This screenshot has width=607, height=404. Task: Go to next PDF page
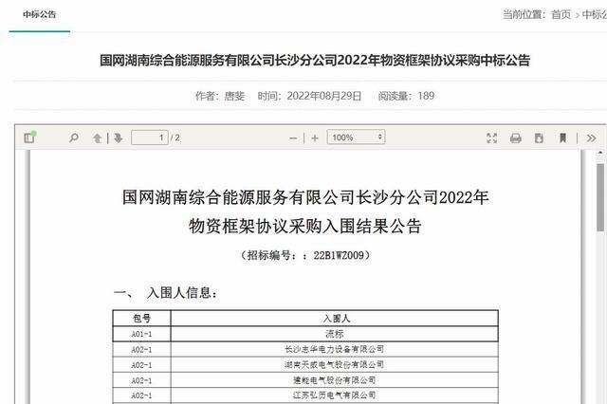(118, 138)
